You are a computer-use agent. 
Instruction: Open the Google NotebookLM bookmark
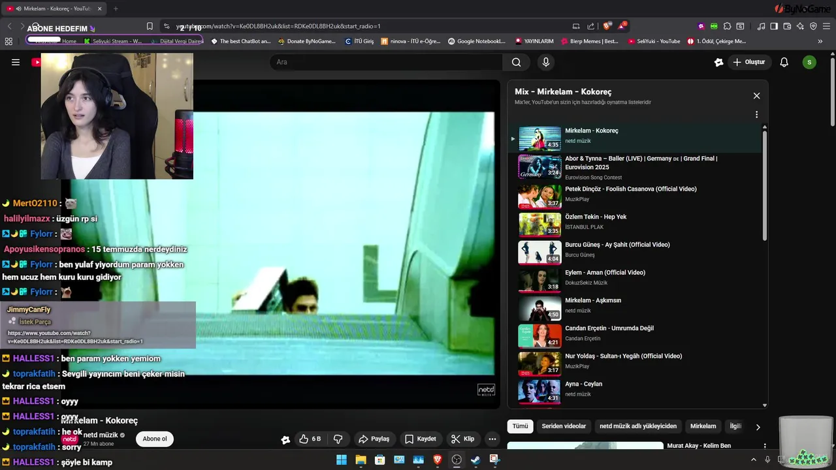[477, 41]
